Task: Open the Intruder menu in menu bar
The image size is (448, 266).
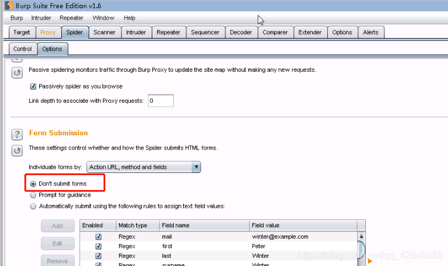Action: click(x=41, y=18)
